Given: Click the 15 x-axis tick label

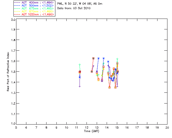Looking at the screenshot, I should 117,127.
